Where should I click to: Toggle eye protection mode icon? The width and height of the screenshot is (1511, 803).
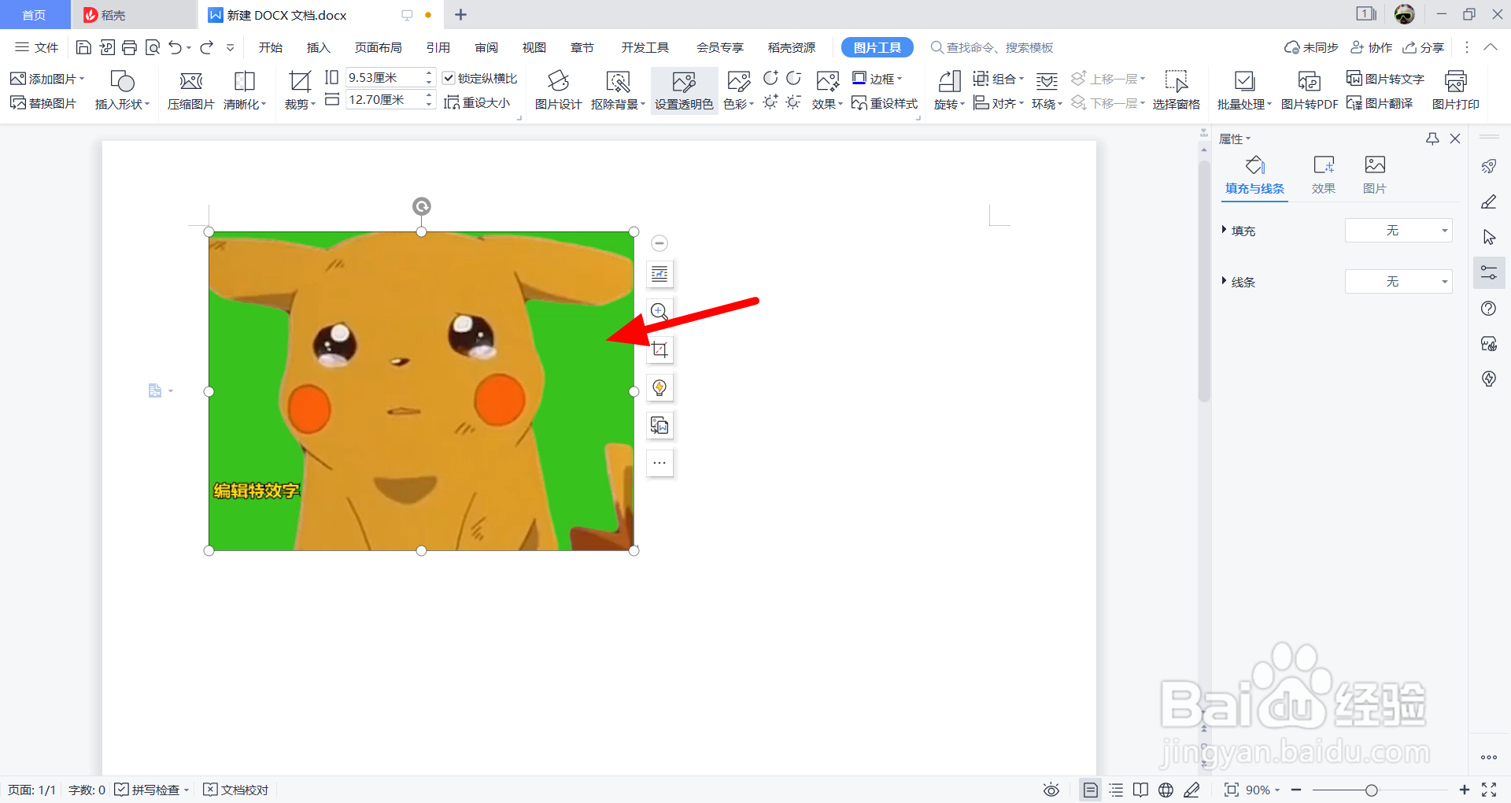[x=1051, y=790]
